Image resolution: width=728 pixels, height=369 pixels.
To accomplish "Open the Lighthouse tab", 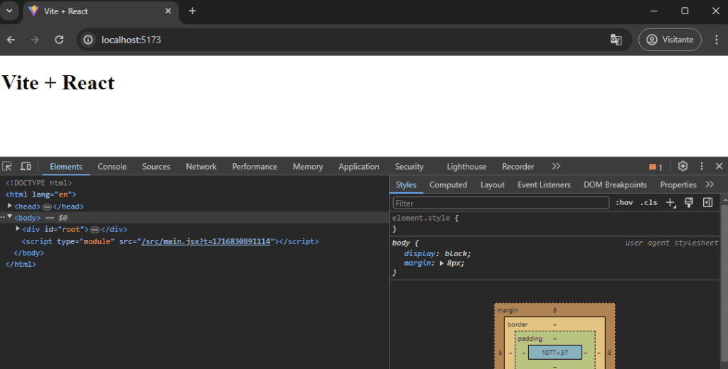I will [x=466, y=167].
